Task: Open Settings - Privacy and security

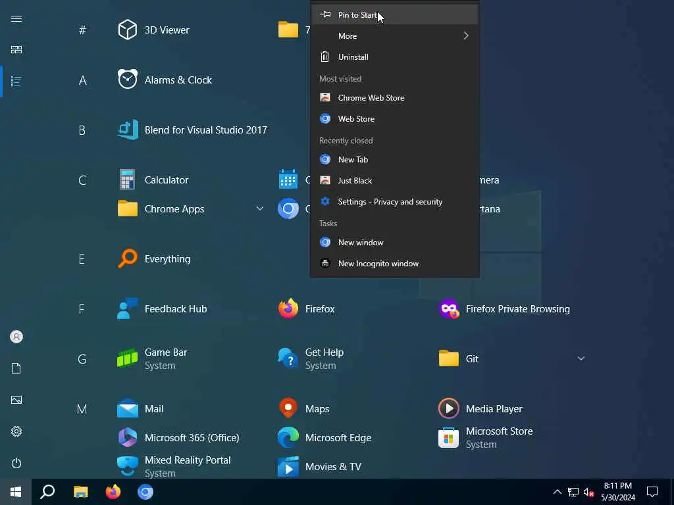Action: pos(395,202)
